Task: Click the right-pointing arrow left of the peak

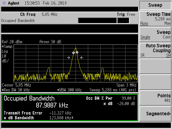Action: point(69,57)
